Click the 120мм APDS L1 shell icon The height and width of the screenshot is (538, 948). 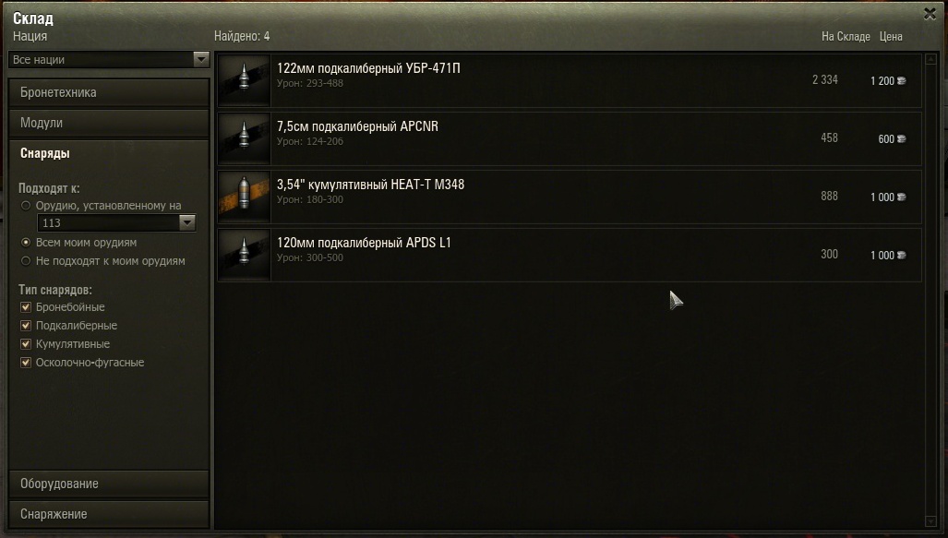[245, 255]
